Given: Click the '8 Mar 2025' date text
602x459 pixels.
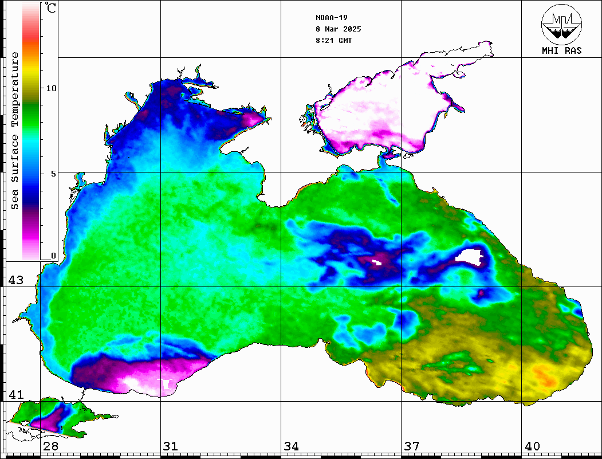Looking at the screenshot, I should click(x=339, y=29).
